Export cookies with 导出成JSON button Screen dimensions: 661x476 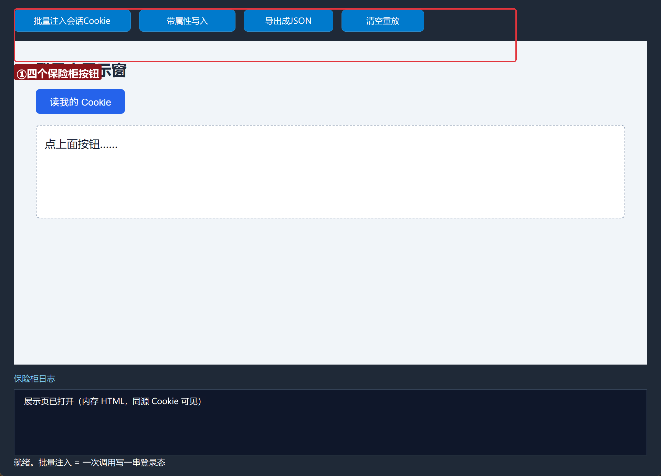tap(288, 21)
